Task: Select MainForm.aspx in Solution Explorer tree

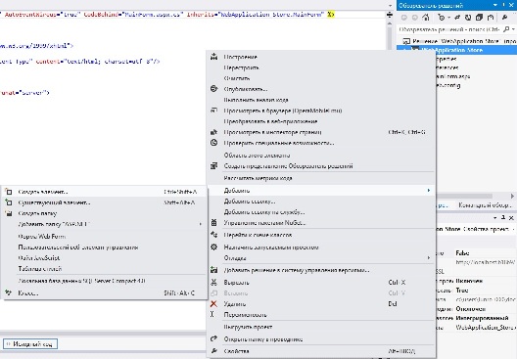Action: pos(453,76)
